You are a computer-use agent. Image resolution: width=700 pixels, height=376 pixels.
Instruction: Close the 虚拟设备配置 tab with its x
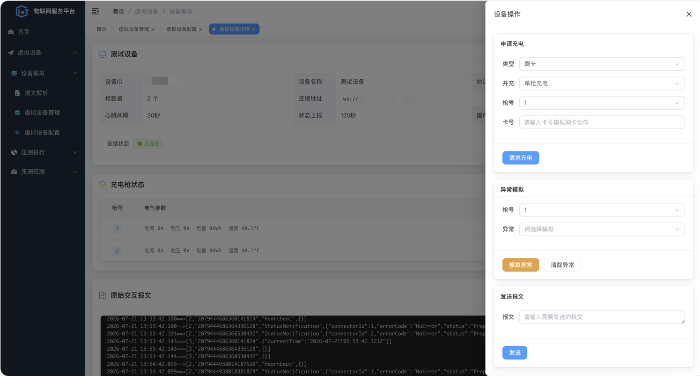[200, 30]
